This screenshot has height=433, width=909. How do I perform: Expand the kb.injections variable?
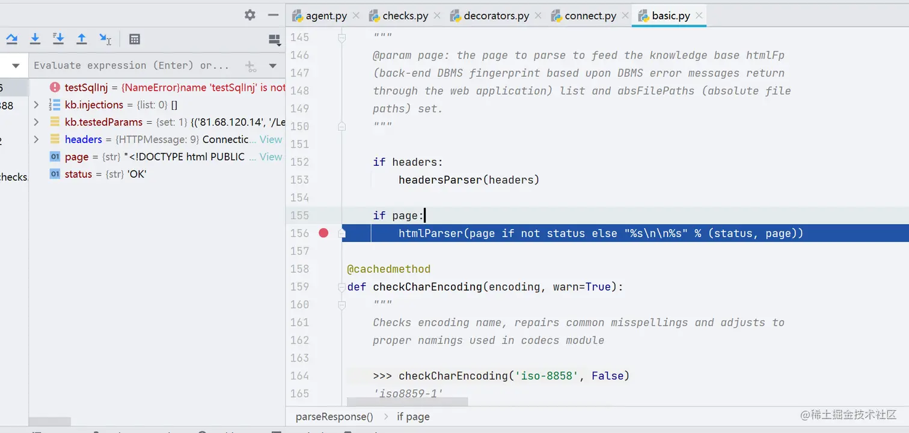tap(36, 105)
